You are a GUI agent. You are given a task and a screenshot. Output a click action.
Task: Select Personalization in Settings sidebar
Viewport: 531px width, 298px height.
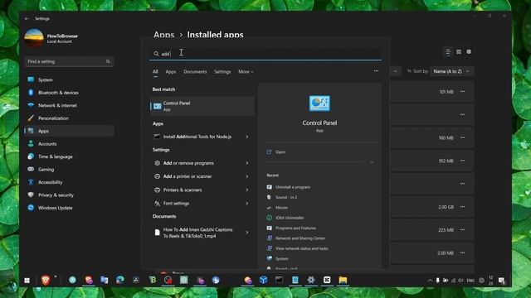(69, 118)
